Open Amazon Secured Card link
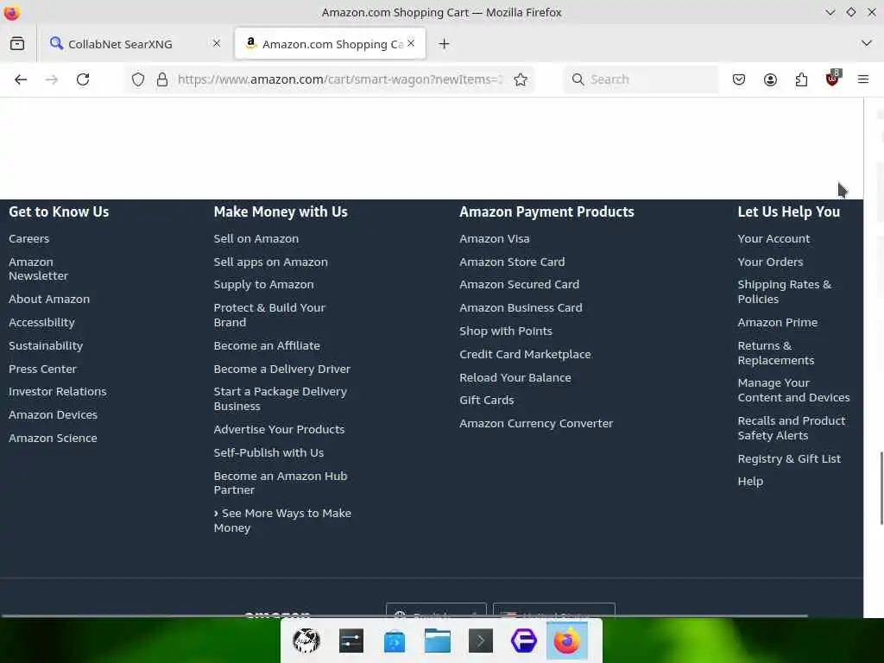884x663 pixels. tap(519, 285)
